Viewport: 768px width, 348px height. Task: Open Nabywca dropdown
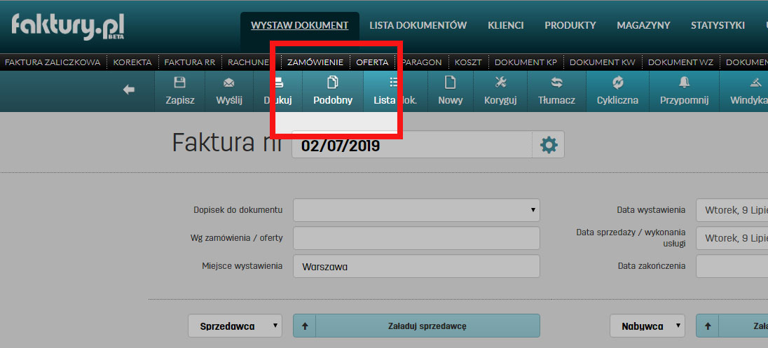click(647, 326)
